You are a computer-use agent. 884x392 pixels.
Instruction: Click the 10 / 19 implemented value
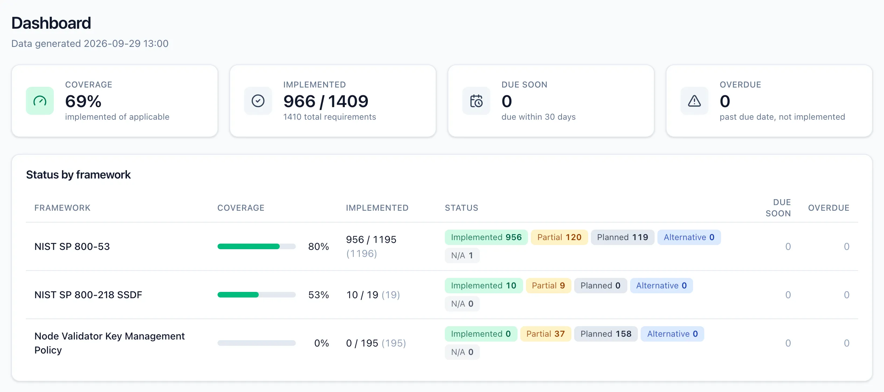(362, 295)
